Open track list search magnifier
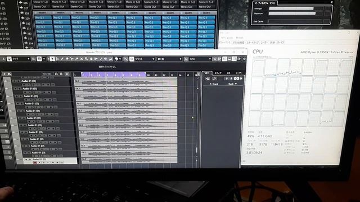The width and height of the screenshot is (360, 202). (67, 74)
